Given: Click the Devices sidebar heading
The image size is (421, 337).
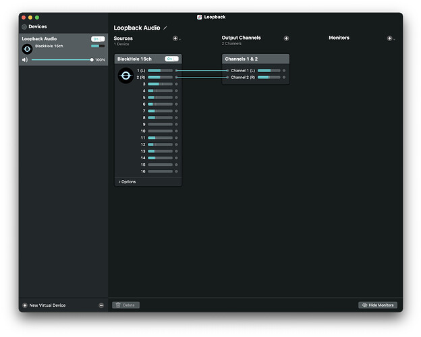Looking at the screenshot, I should (x=38, y=26).
